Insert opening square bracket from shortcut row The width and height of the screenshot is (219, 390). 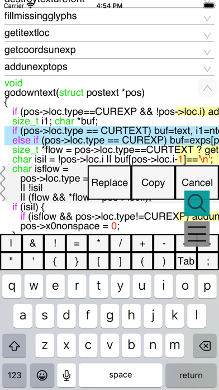coord(98,261)
